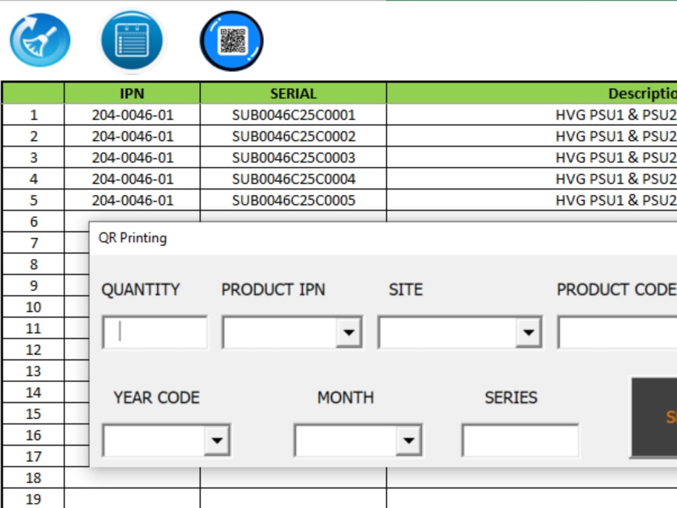Click the YEAR CODE label
677x508 pixels.
pos(157,398)
